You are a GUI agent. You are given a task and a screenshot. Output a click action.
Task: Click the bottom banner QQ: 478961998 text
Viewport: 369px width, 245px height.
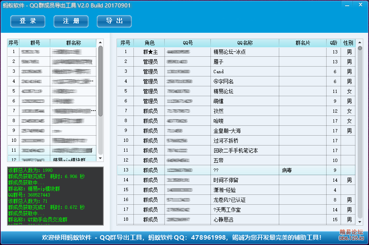pyautogui.click(x=200, y=238)
